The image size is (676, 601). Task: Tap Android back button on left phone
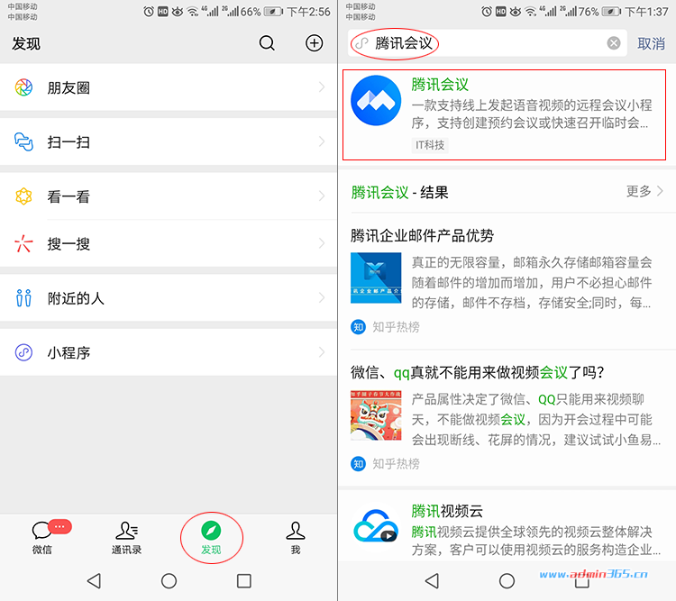pyautogui.click(x=94, y=581)
